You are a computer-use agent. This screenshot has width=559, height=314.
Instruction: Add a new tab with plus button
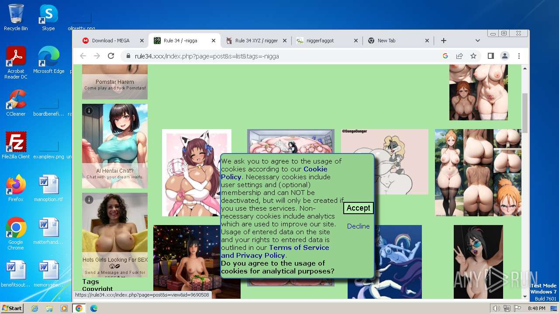[x=444, y=41]
